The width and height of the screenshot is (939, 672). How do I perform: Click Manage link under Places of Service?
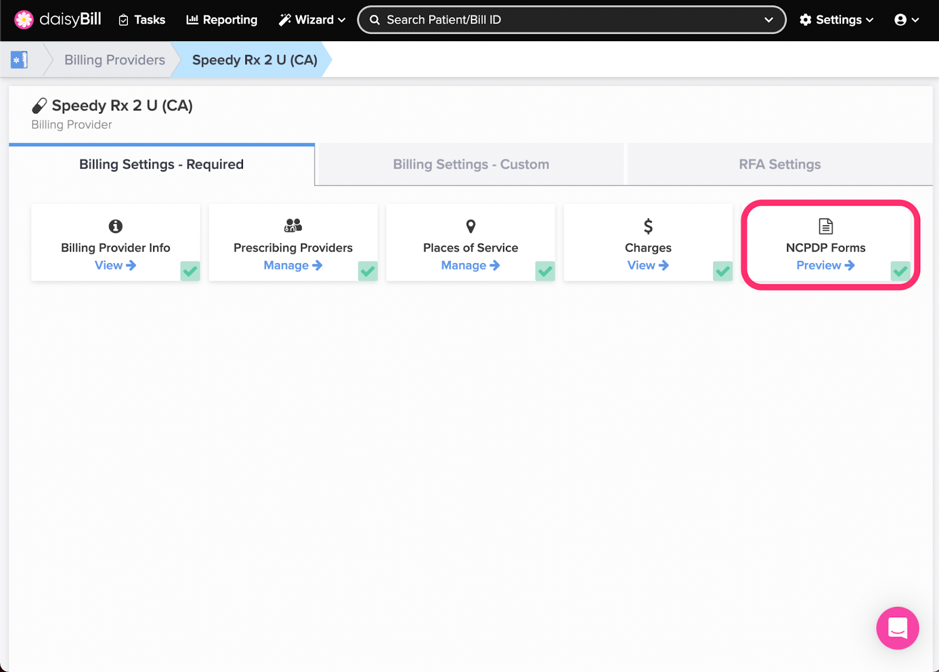click(471, 266)
